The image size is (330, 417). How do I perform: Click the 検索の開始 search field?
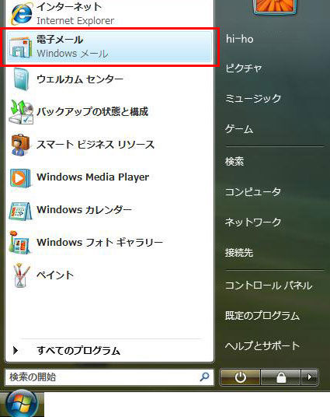(x=109, y=377)
